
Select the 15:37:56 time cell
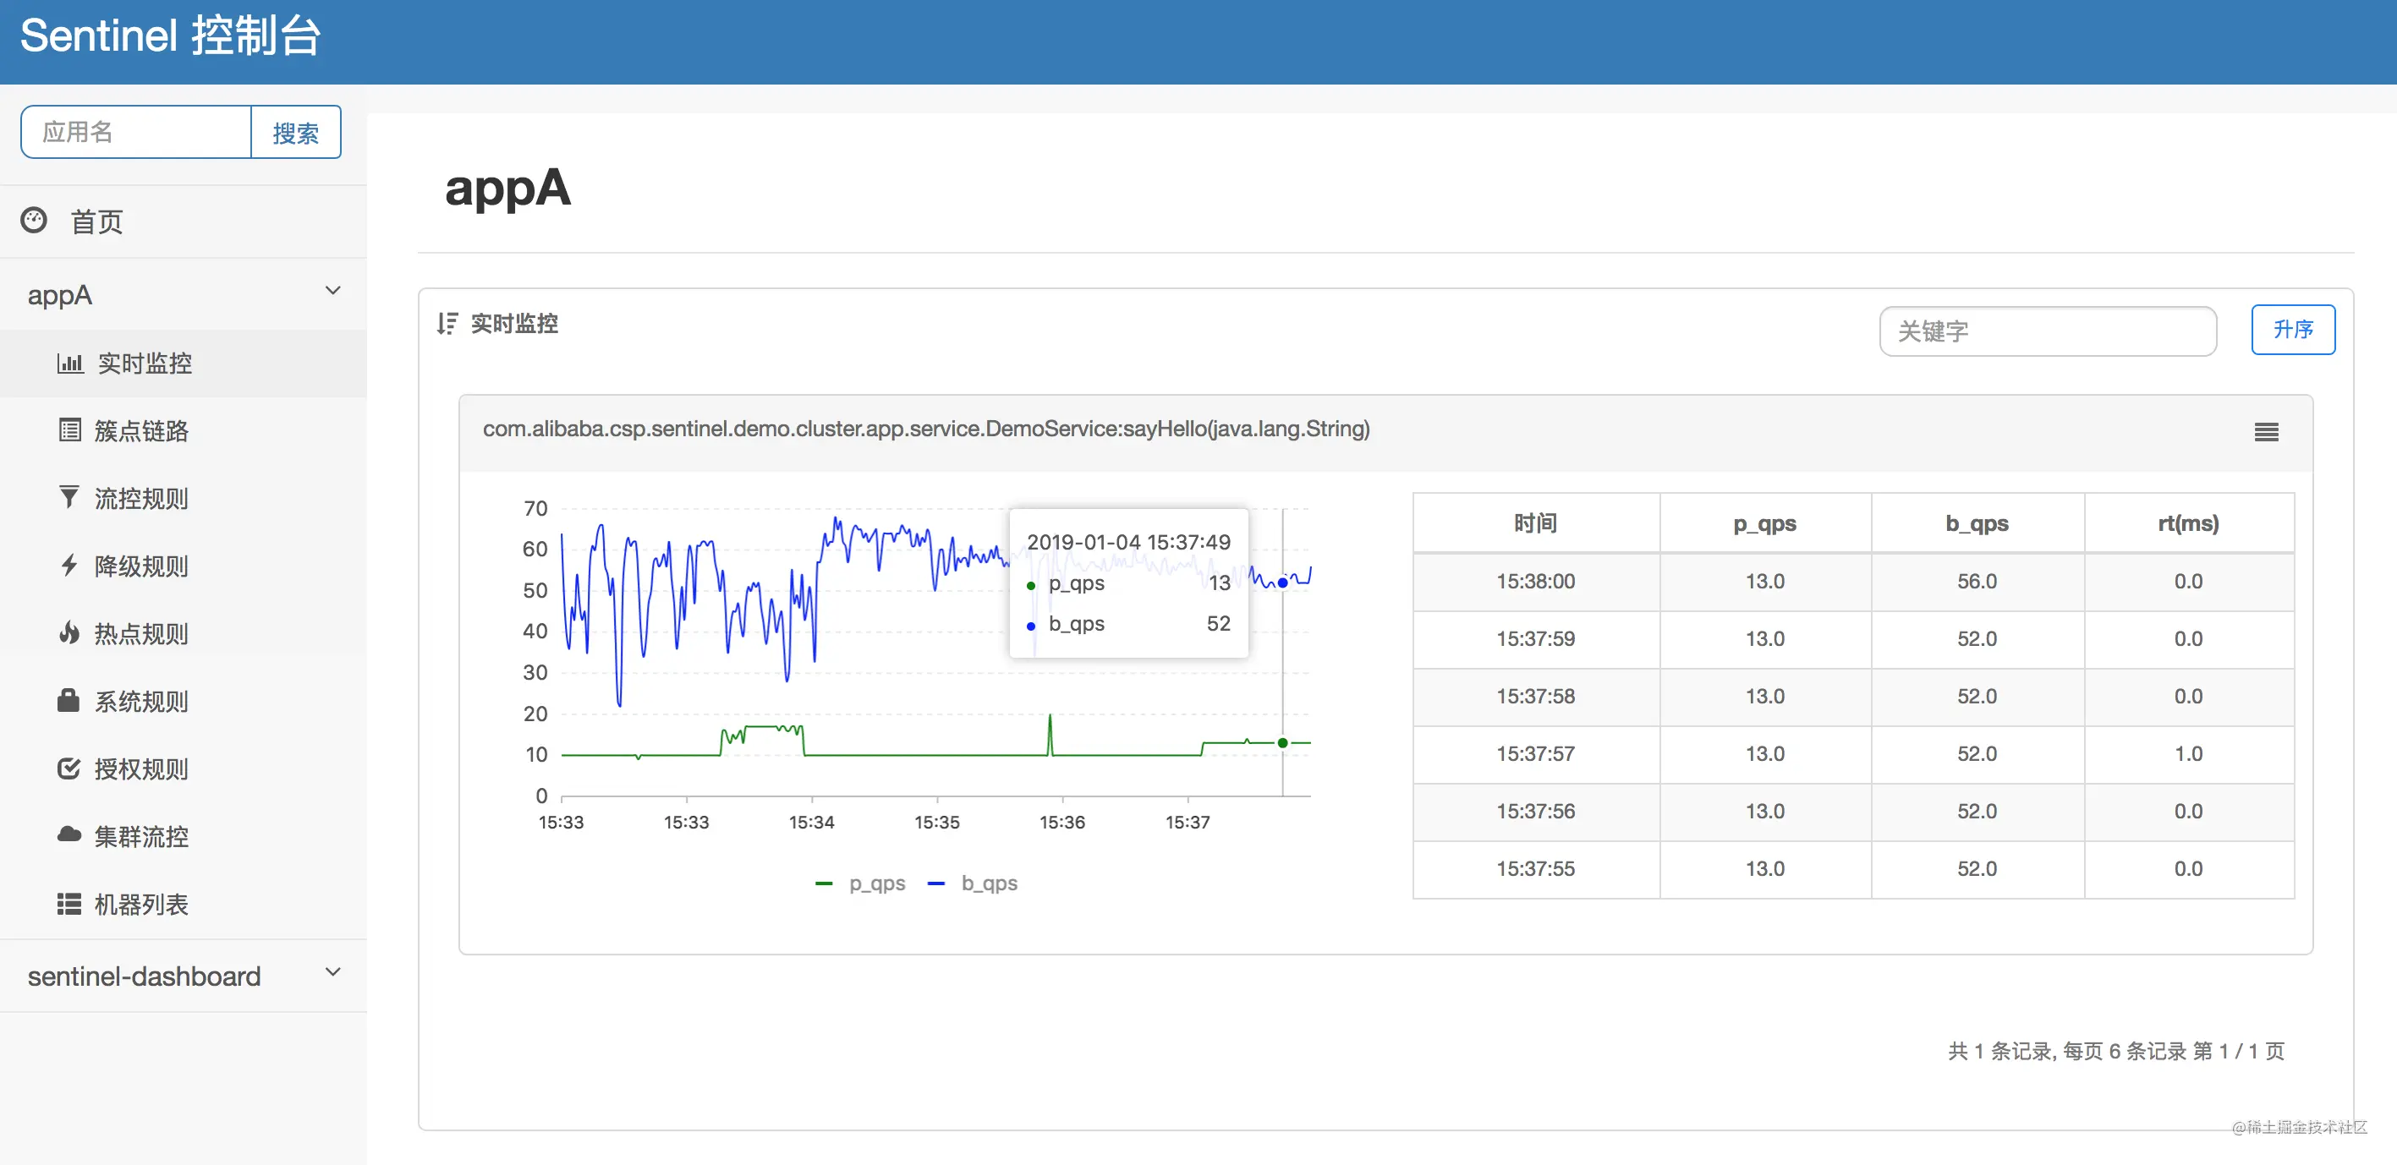(1535, 812)
